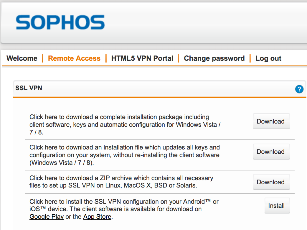This screenshot has width=307, height=230.
Task: Click the Android or iOS description text
Action: point(124,209)
